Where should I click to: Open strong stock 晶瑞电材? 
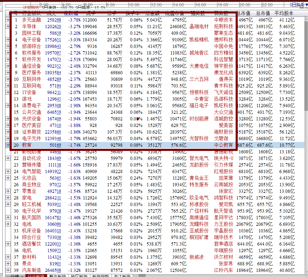199,27
